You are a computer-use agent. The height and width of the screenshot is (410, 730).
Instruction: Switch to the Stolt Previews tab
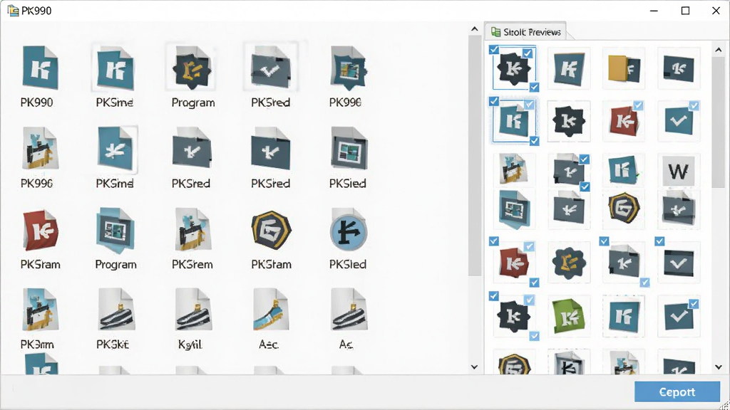(526, 32)
